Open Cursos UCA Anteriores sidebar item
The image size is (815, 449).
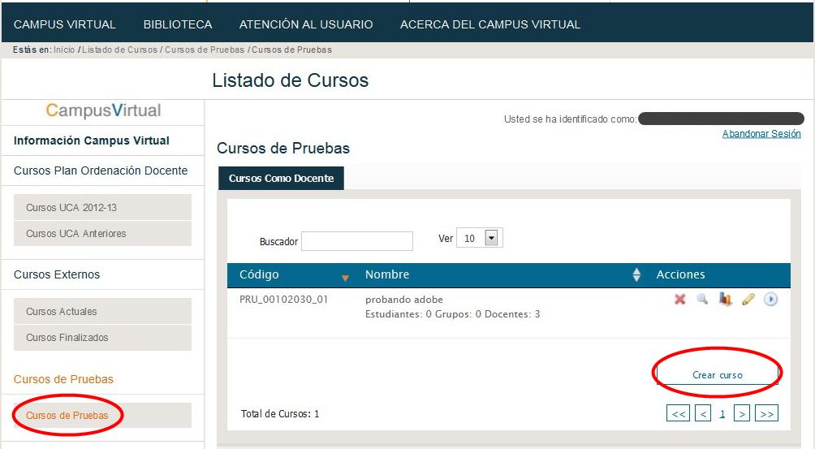coord(102,233)
